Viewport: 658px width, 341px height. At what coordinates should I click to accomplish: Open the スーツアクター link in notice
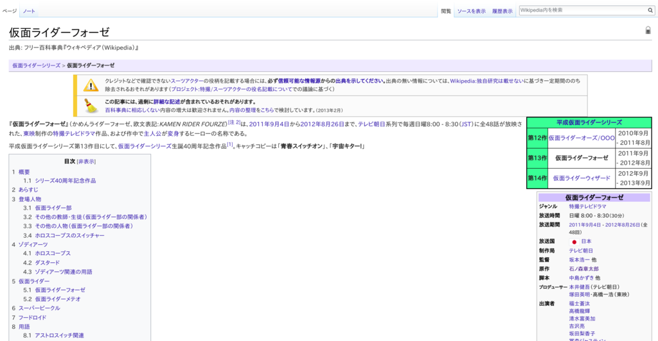point(187,81)
